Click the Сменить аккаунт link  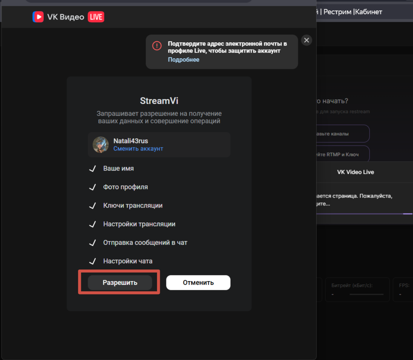pos(138,149)
